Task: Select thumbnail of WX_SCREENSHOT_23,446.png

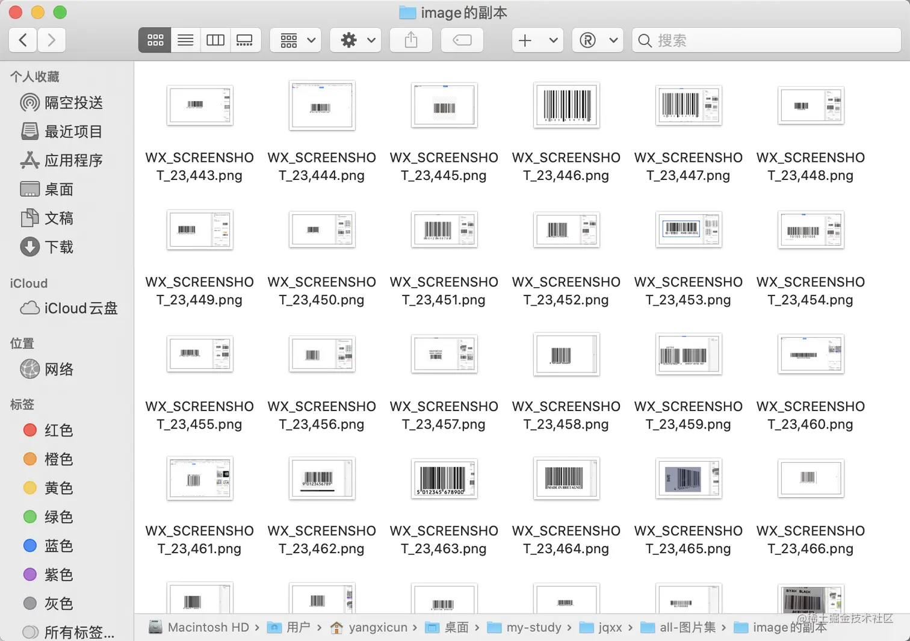Action: click(x=566, y=105)
